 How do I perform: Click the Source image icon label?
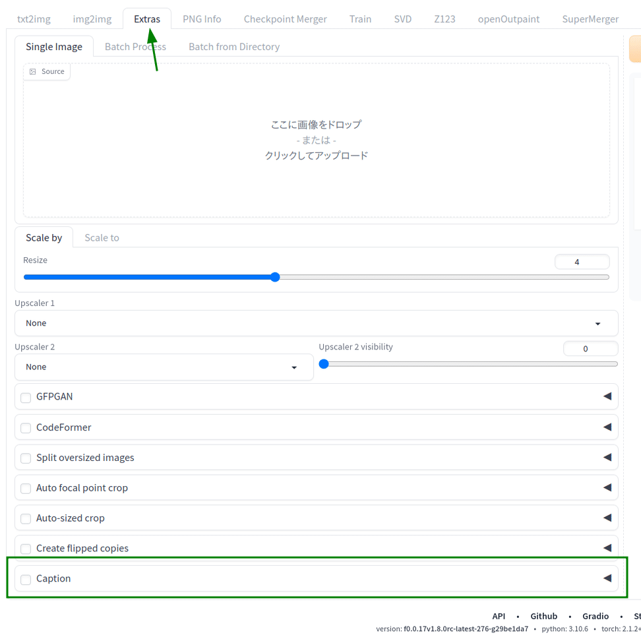[47, 71]
